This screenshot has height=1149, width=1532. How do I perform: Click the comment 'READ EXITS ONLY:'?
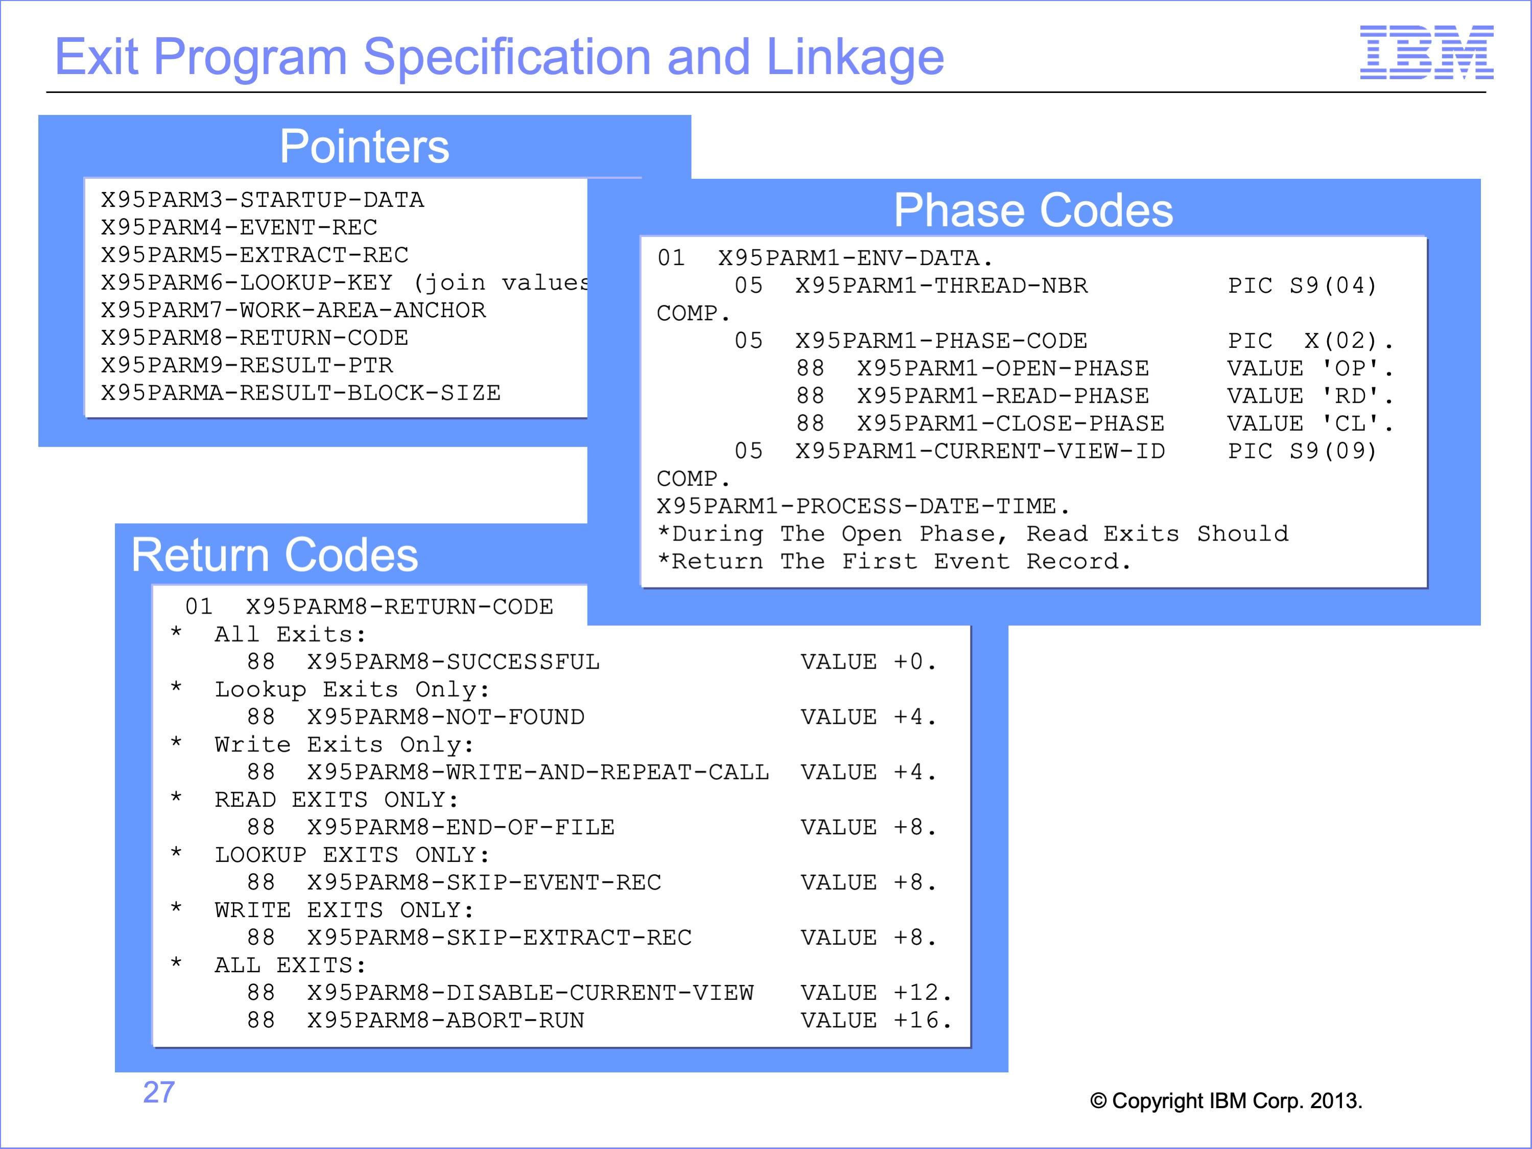(x=337, y=800)
